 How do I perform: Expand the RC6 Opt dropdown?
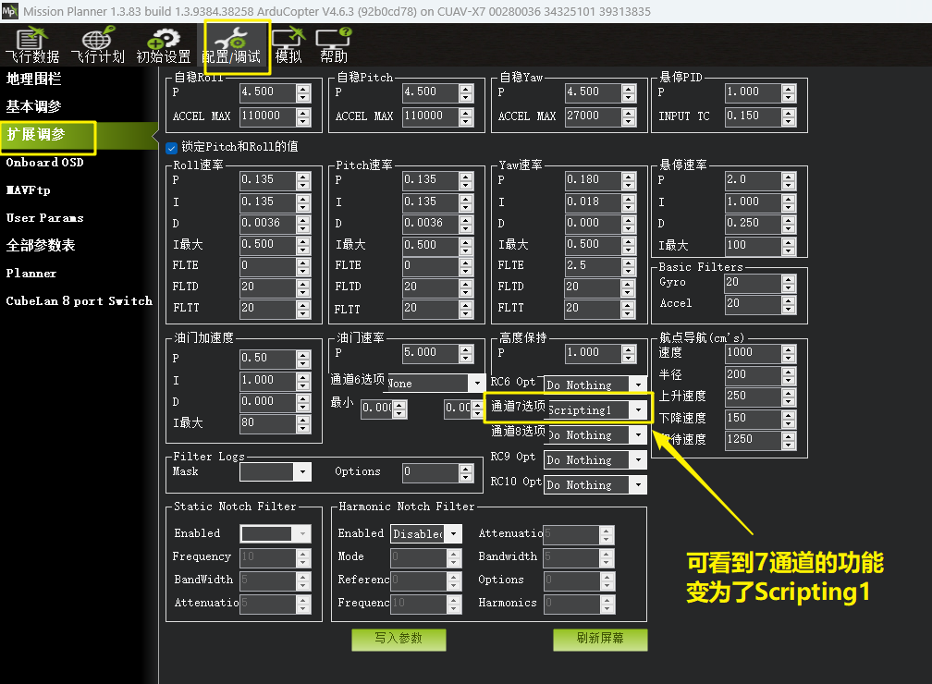[x=638, y=385]
